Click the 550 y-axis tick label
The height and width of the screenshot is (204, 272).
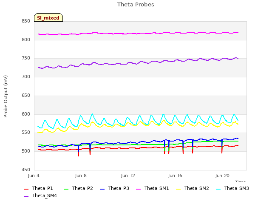tap(26, 133)
